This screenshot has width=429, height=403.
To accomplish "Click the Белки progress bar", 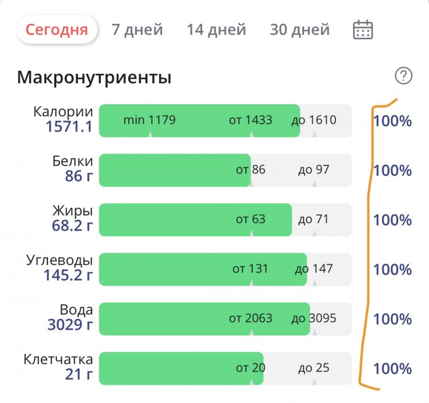I will (225, 170).
